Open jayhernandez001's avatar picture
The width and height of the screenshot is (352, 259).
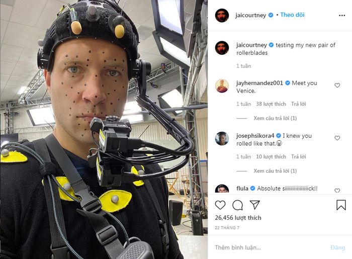222,85
